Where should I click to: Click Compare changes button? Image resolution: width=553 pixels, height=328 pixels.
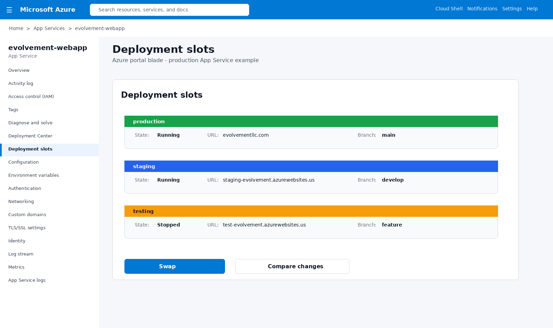(x=292, y=266)
